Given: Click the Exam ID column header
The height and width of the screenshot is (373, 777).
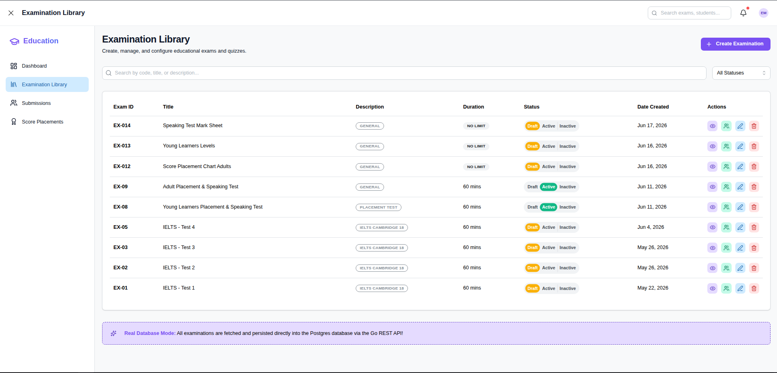Looking at the screenshot, I should coord(123,107).
